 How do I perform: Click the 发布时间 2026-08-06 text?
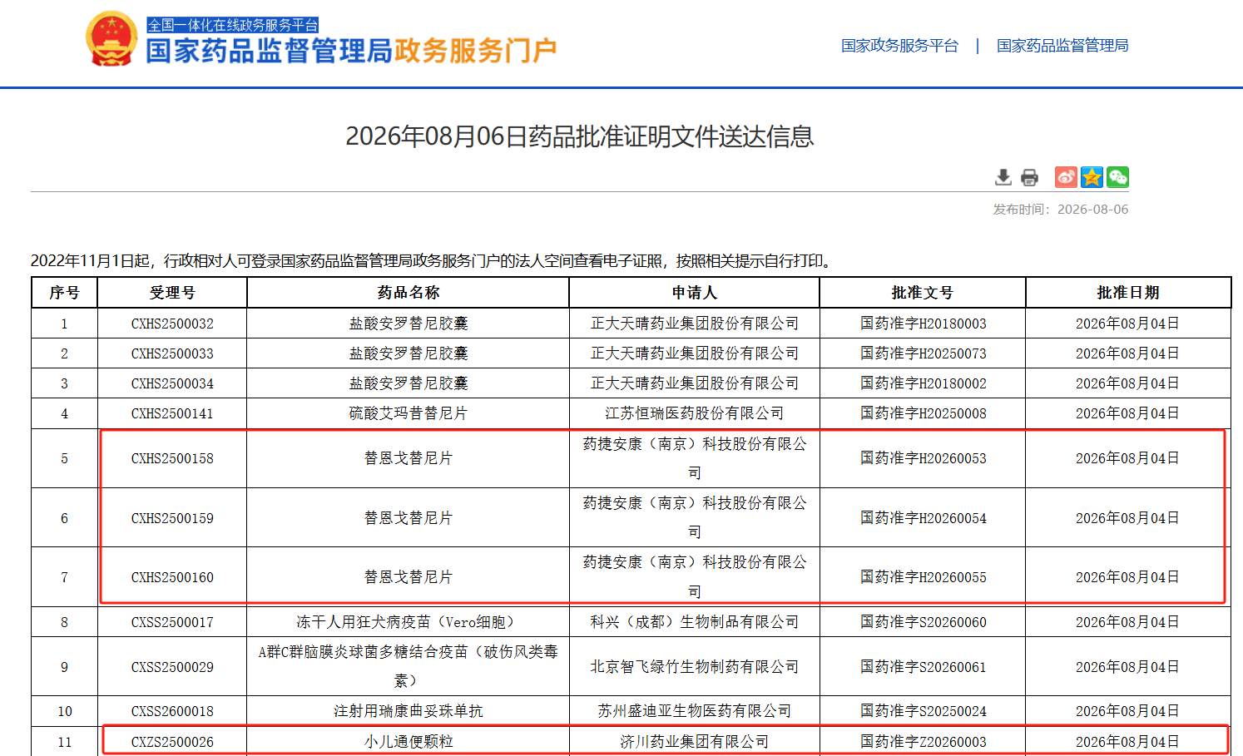pos(1060,210)
